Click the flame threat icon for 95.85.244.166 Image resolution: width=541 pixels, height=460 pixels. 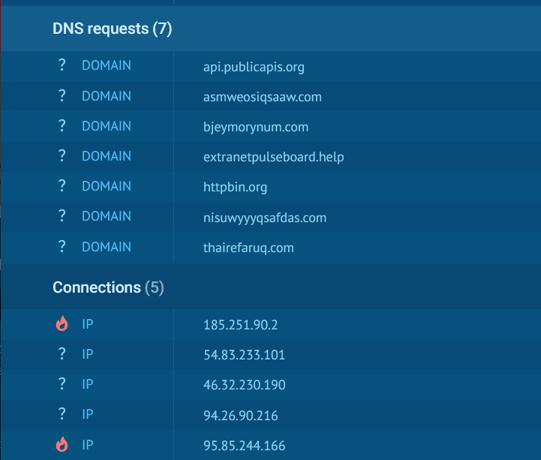pos(62,444)
